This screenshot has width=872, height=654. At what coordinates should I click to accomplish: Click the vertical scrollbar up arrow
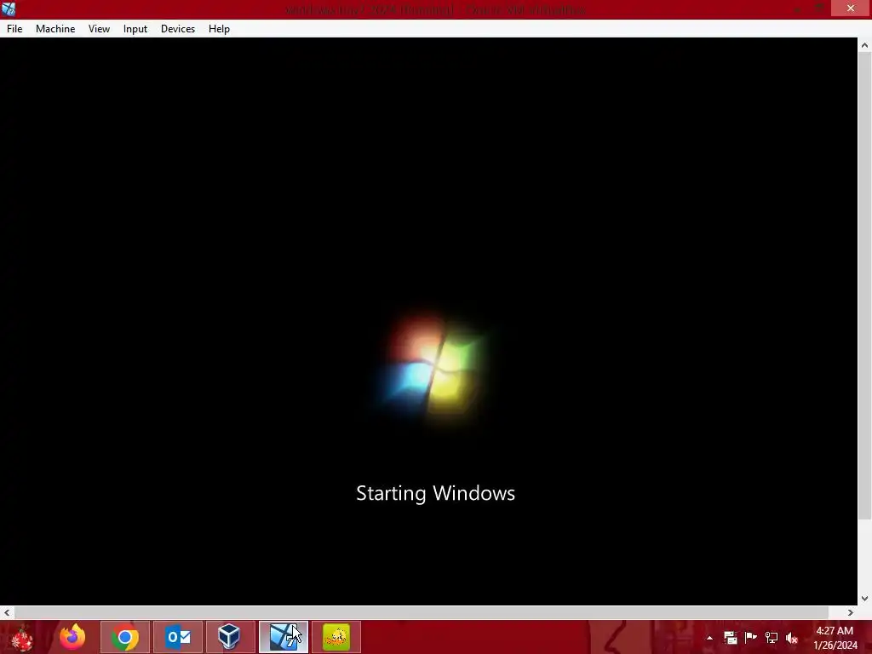coord(864,46)
